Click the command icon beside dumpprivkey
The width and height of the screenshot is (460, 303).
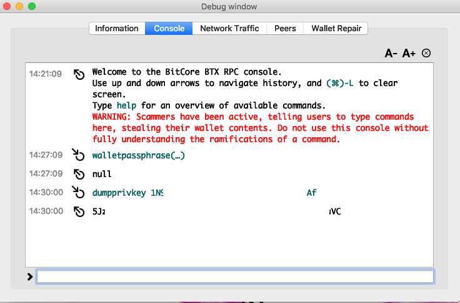[78, 192]
